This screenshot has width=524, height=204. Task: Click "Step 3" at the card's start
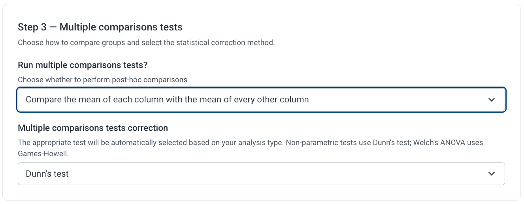click(x=32, y=27)
